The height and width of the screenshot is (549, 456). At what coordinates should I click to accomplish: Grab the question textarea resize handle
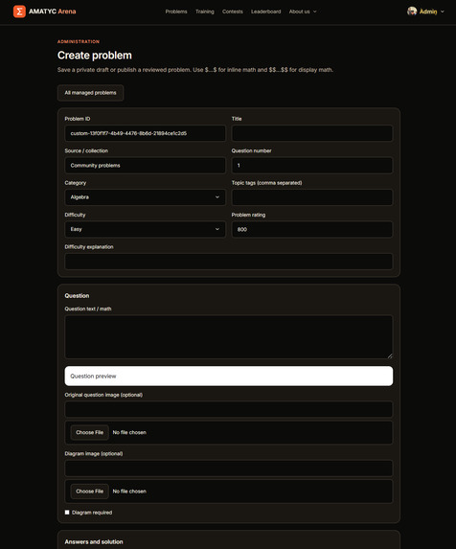[390, 355]
